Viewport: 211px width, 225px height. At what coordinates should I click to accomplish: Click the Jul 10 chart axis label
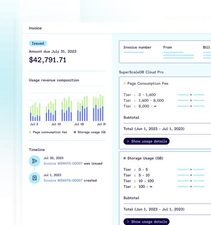(56, 124)
